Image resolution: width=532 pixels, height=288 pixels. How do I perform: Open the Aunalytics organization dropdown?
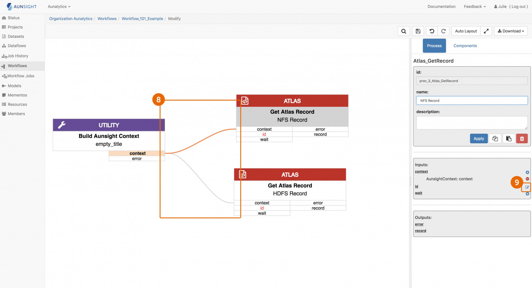tap(59, 7)
